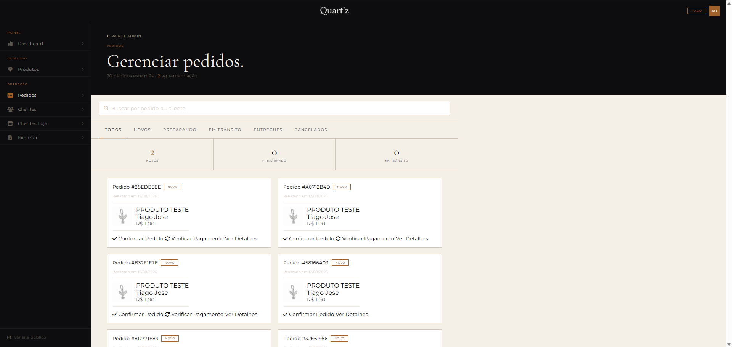Click the Clientes Loja store icon
Image resolution: width=732 pixels, height=347 pixels.
pos(10,123)
